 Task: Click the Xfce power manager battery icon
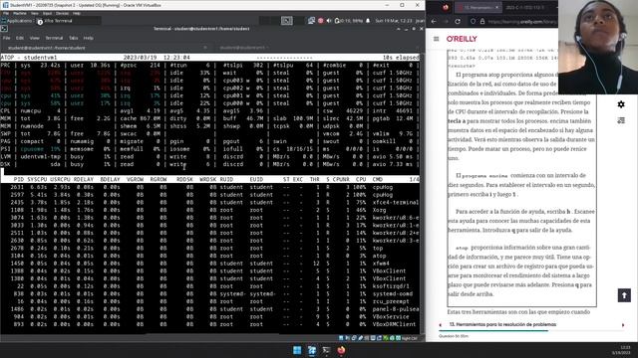tap(337, 21)
